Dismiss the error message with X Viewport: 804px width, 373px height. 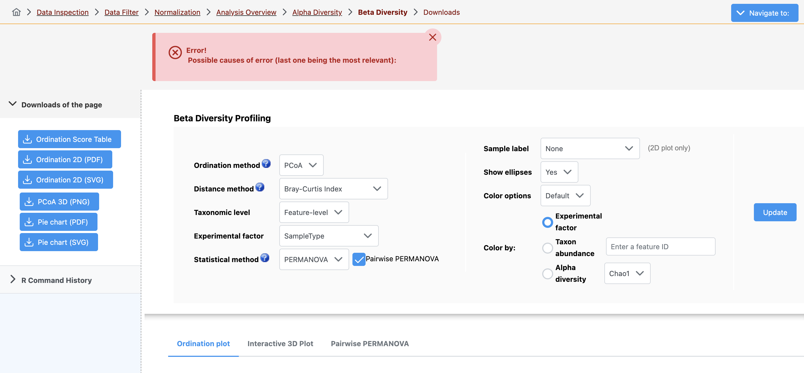[432, 37]
